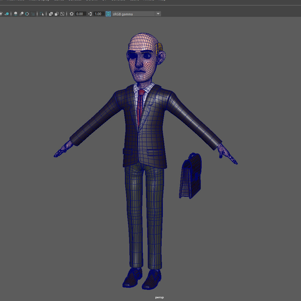Open the sRGB gamma view transform dropdown
The image size is (301, 301).
coord(136,14)
